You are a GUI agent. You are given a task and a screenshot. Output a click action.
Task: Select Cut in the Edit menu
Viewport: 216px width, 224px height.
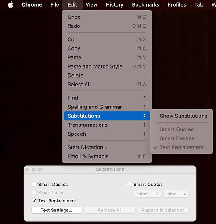tap(107, 39)
